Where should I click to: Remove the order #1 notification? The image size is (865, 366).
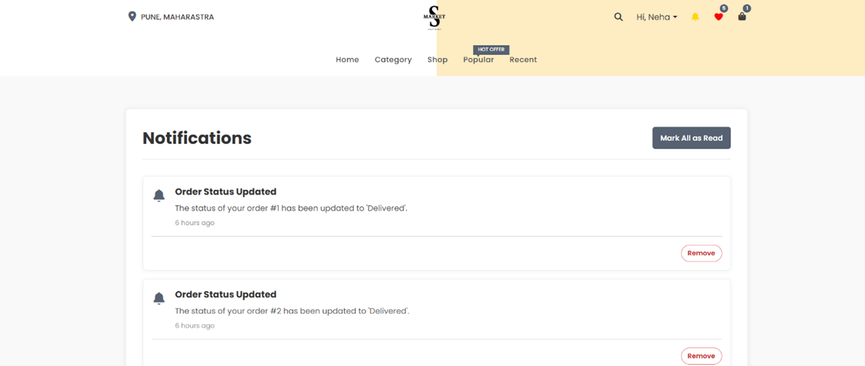pyautogui.click(x=701, y=253)
